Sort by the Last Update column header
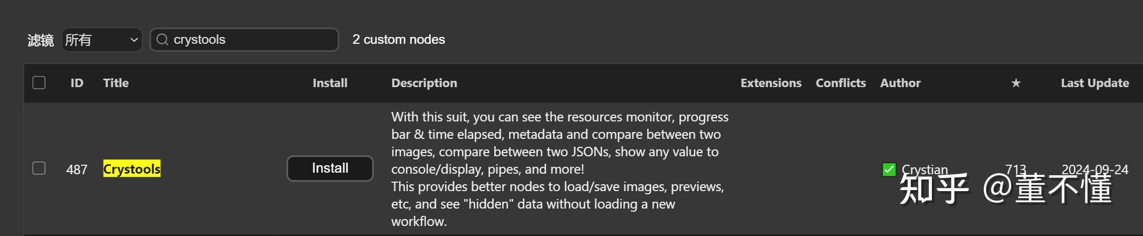Screen dimensions: 1143x236 pos(1094,83)
